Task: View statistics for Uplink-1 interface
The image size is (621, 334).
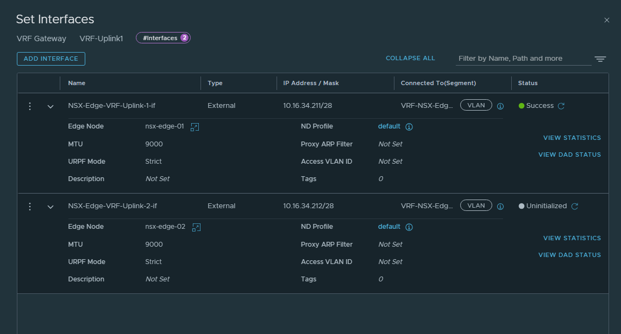Action: (572, 138)
